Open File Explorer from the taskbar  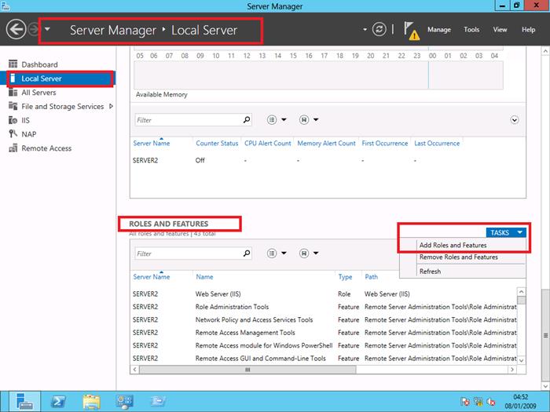[91, 402]
